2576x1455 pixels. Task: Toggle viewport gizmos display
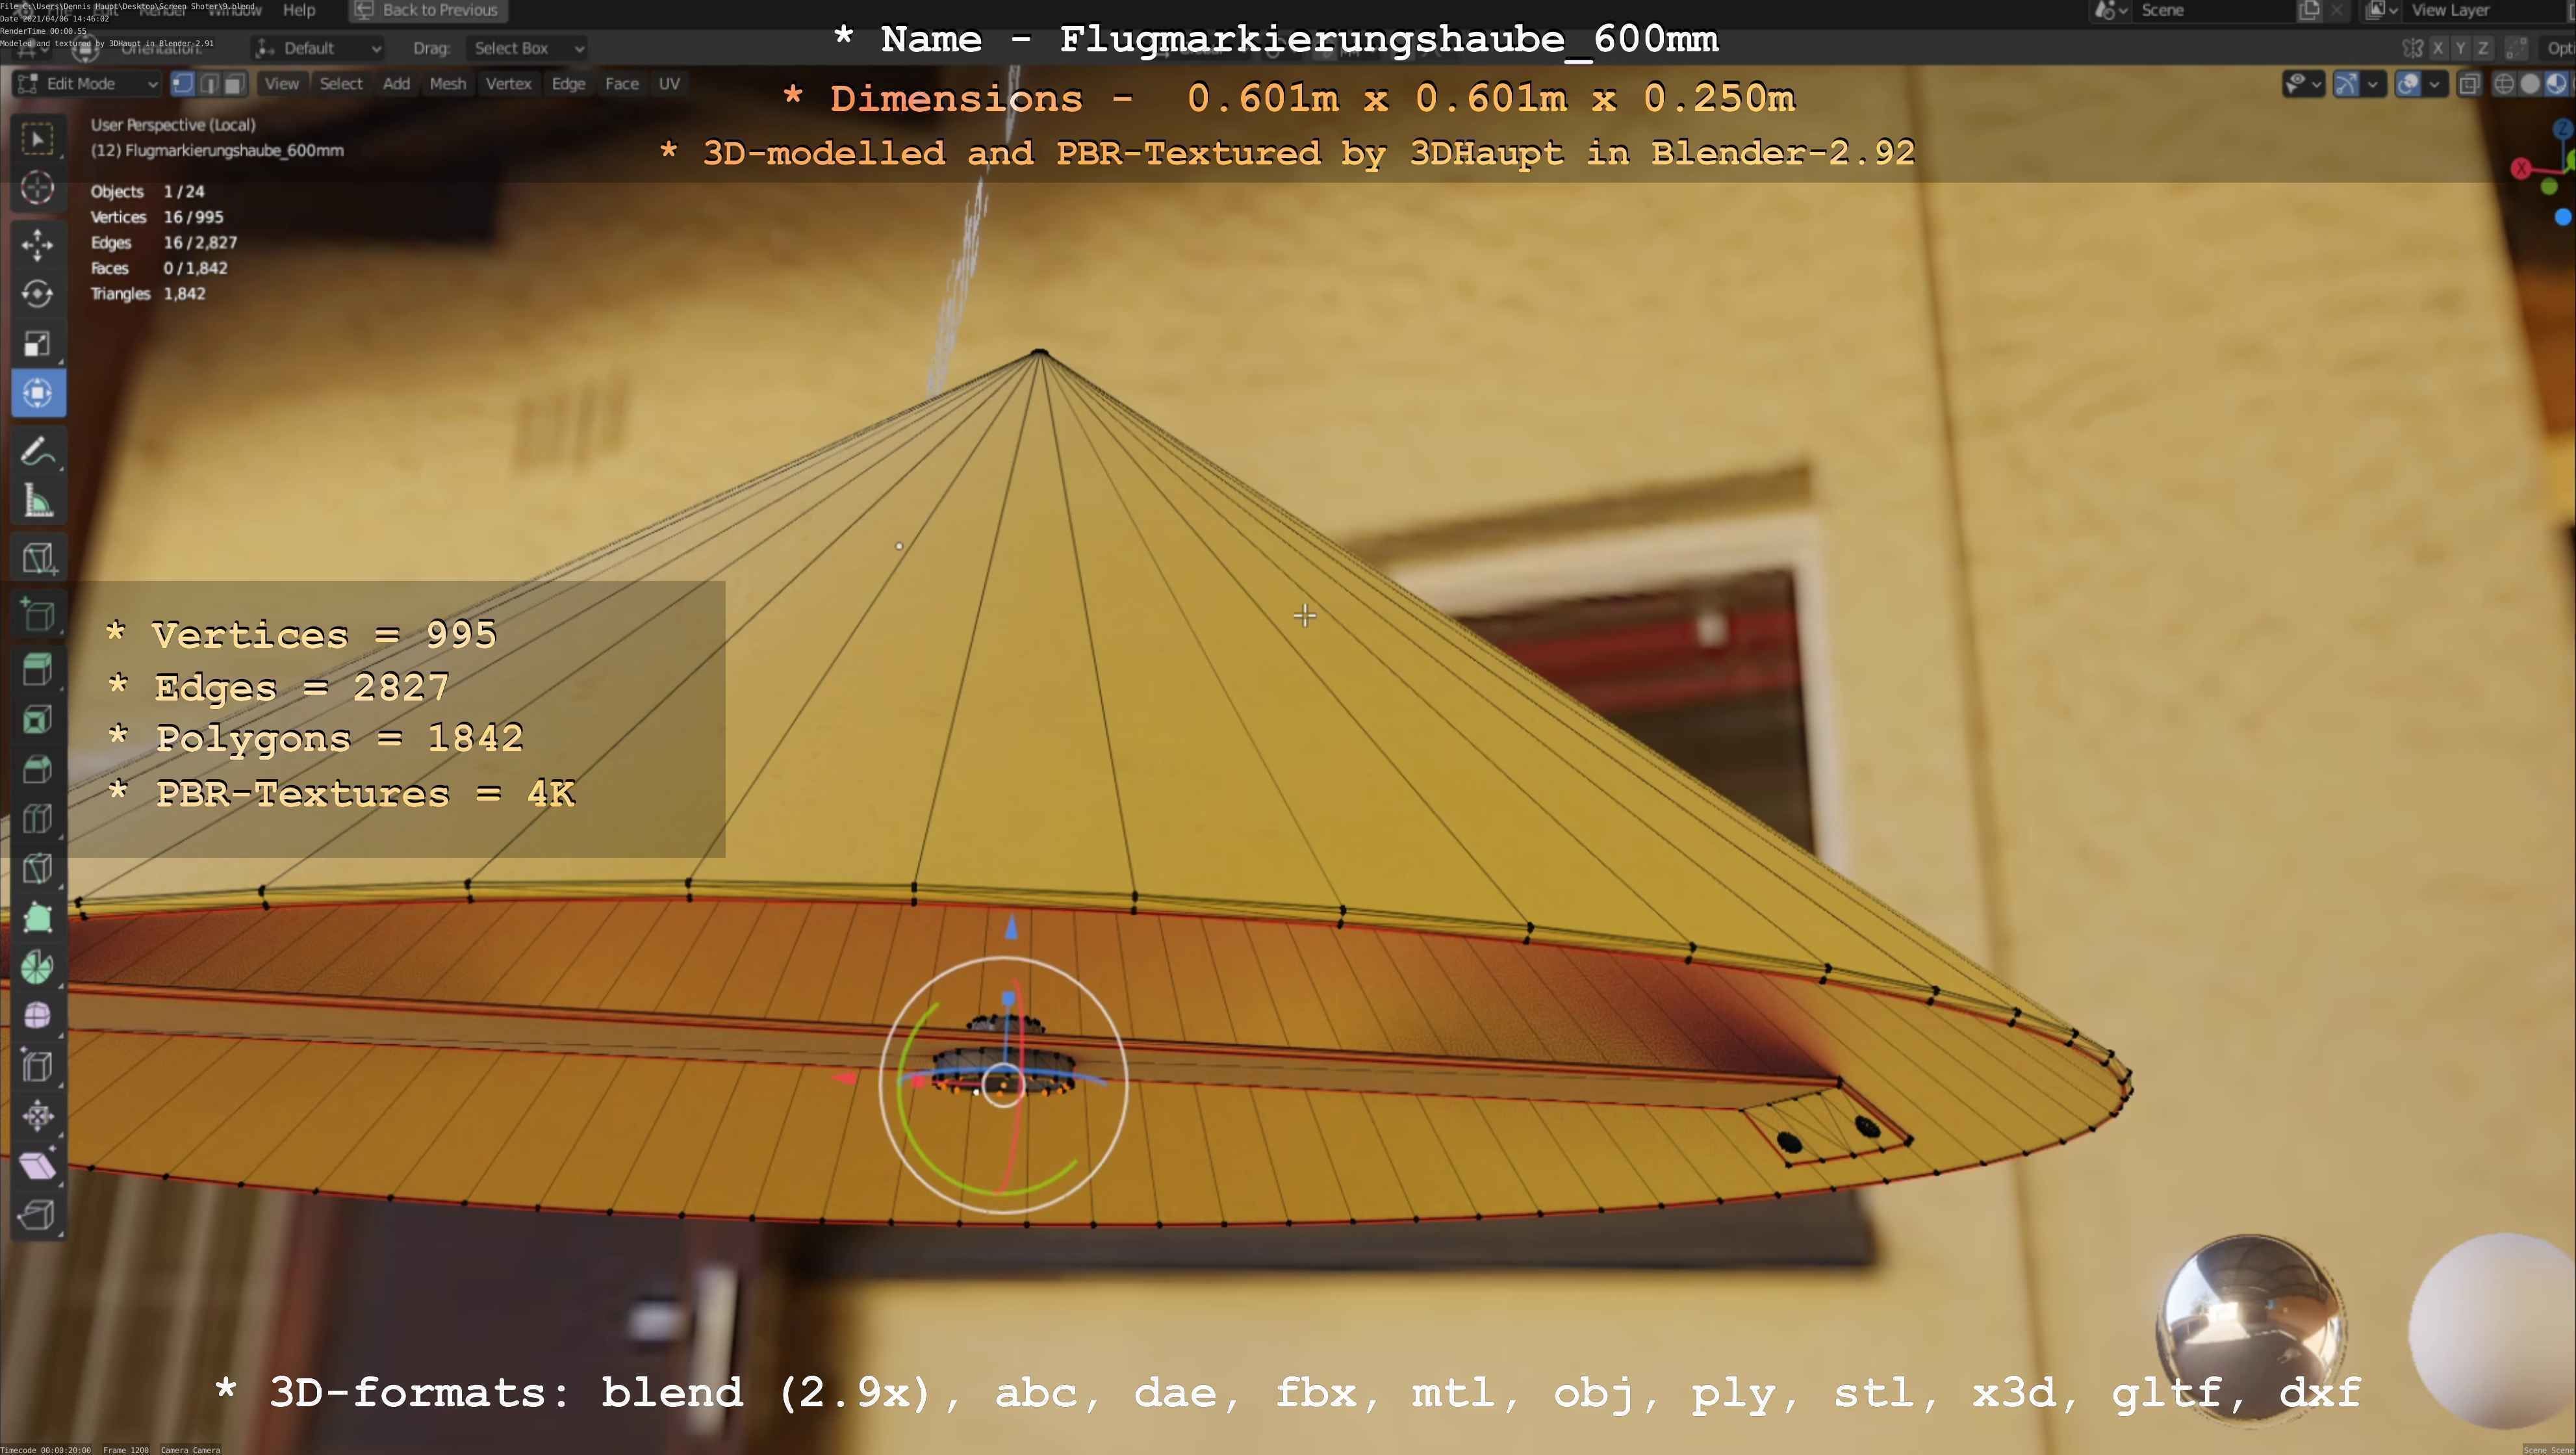(x=2346, y=84)
